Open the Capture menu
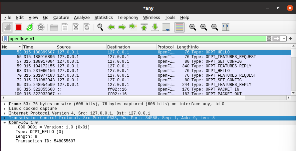This screenshot has height=151, width=296. [61, 18]
